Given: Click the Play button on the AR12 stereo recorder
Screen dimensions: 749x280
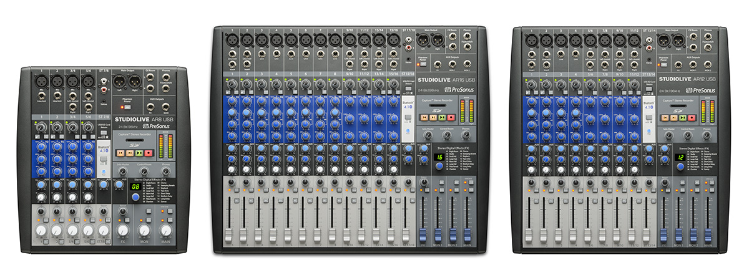Looking at the screenshot, I should (682, 117).
